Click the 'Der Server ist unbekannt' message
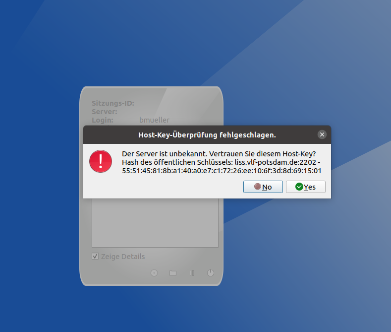Screen dimensions: 391x332 219,154
